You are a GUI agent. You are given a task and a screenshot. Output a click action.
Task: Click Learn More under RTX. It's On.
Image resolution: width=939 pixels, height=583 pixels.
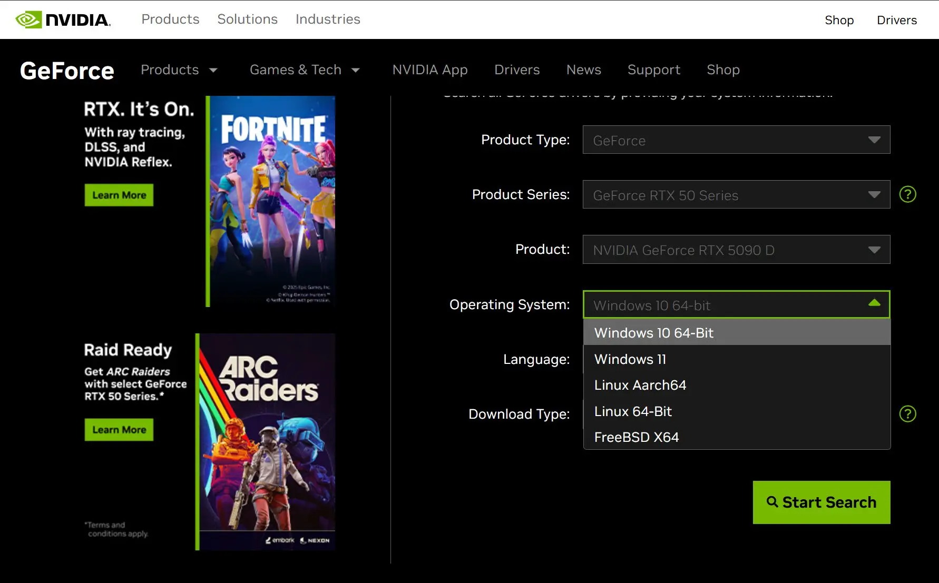pos(119,195)
